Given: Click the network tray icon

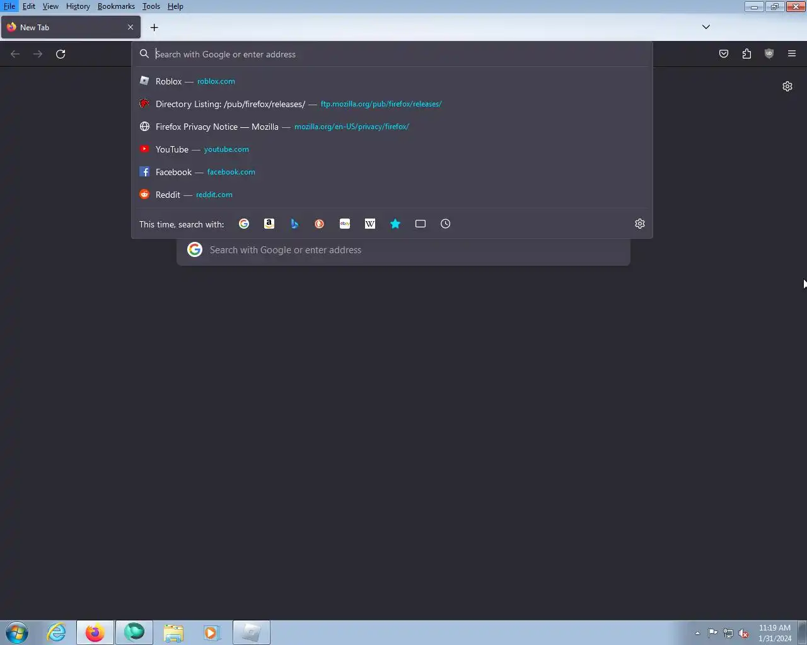Looking at the screenshot, I should point(728,633).
